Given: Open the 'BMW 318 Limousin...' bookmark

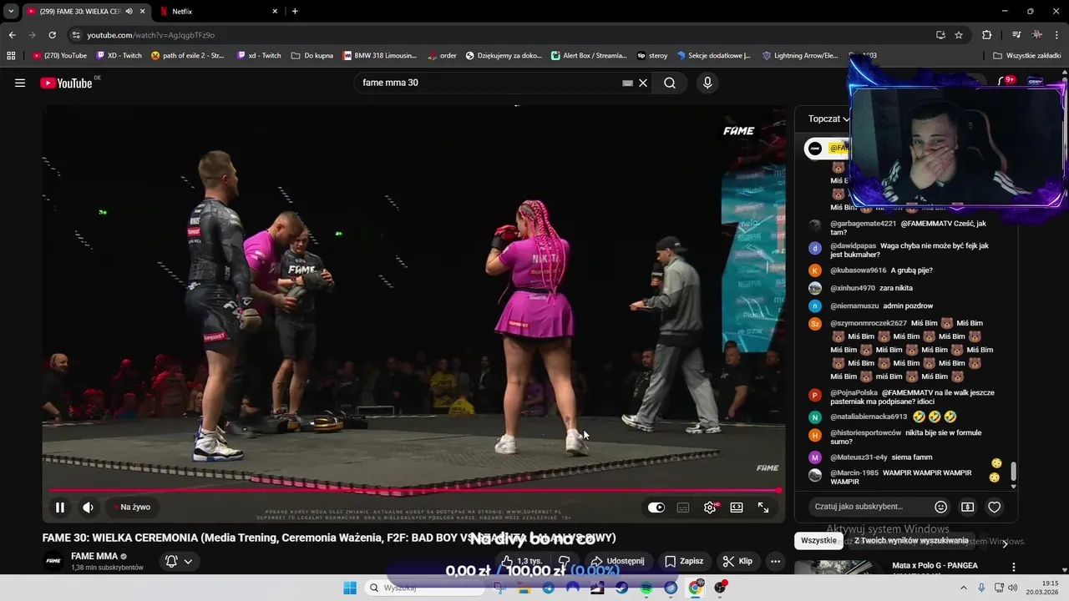Looking at the screenshot, I should (379, 56).
